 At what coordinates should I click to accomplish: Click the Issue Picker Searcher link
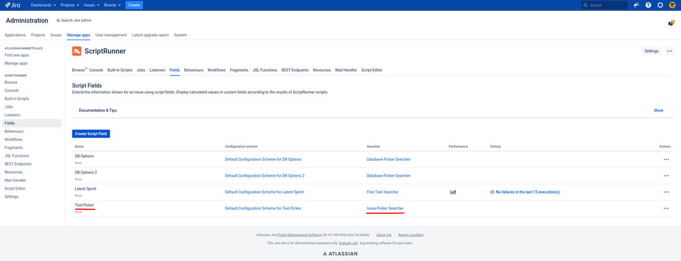(x=384, y=209)
